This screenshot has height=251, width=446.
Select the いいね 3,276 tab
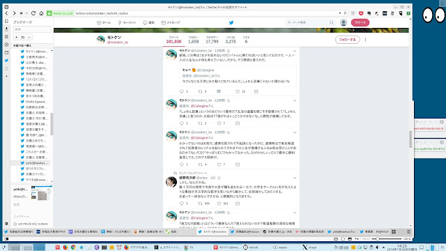coord(231,40)
